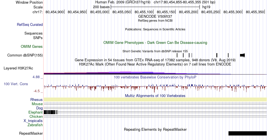Click the -4.5 lower scale value

click(37, 91)
